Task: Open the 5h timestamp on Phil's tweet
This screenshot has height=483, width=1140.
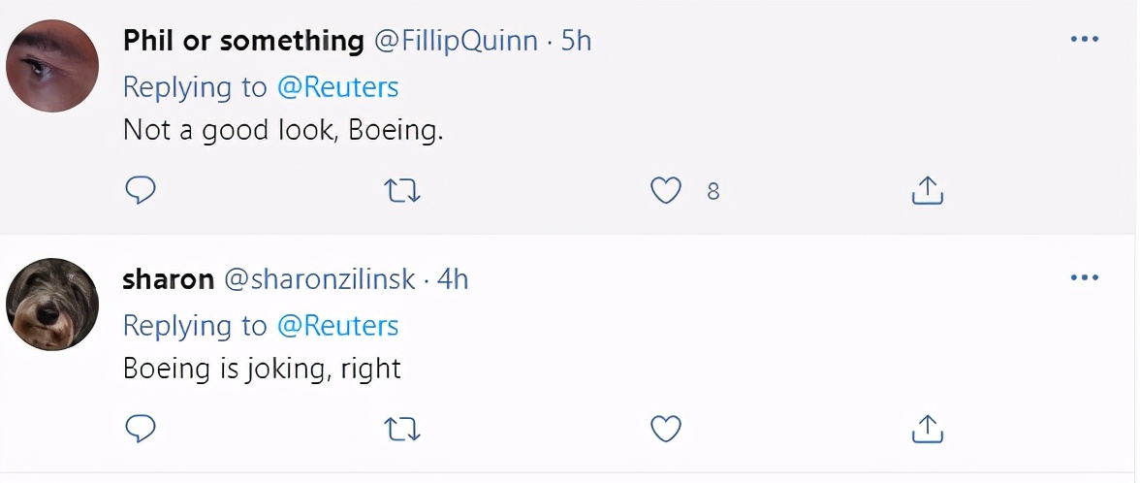Action: (576, 41)
